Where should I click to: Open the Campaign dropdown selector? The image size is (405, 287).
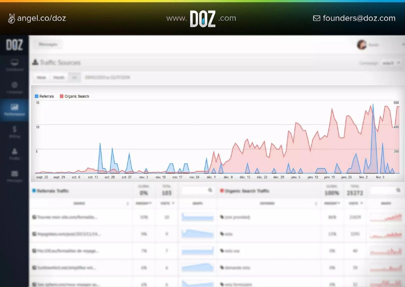coord(391,63)
